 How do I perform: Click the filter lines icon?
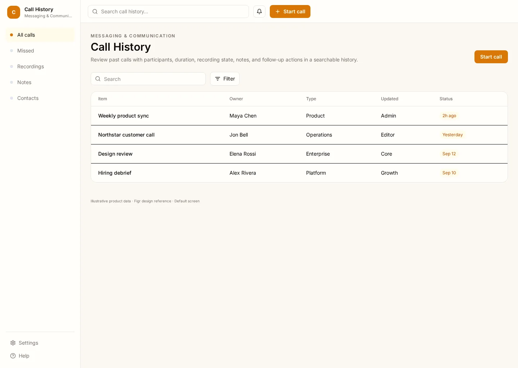[218, 79]
